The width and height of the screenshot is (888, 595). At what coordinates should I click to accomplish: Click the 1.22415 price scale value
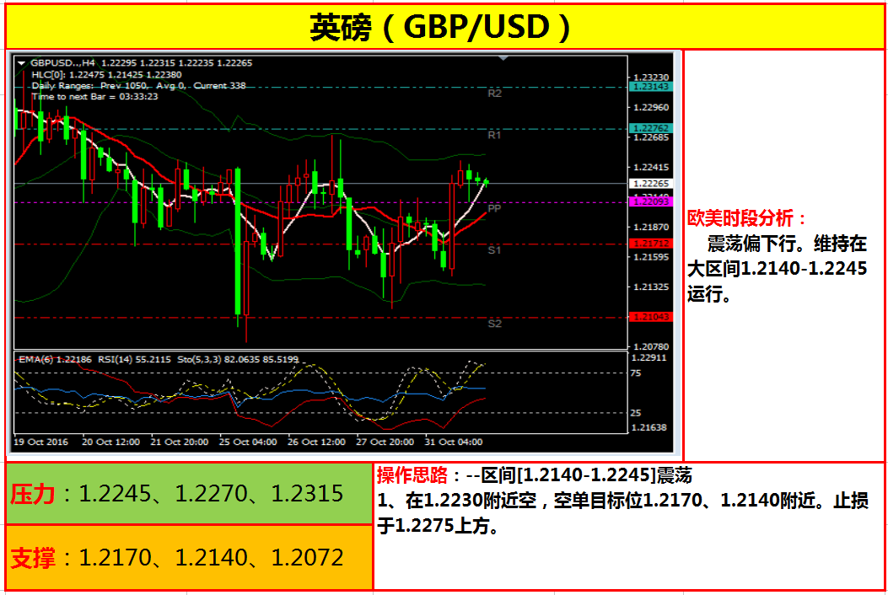pyautogui.click(x=651, y=168)
